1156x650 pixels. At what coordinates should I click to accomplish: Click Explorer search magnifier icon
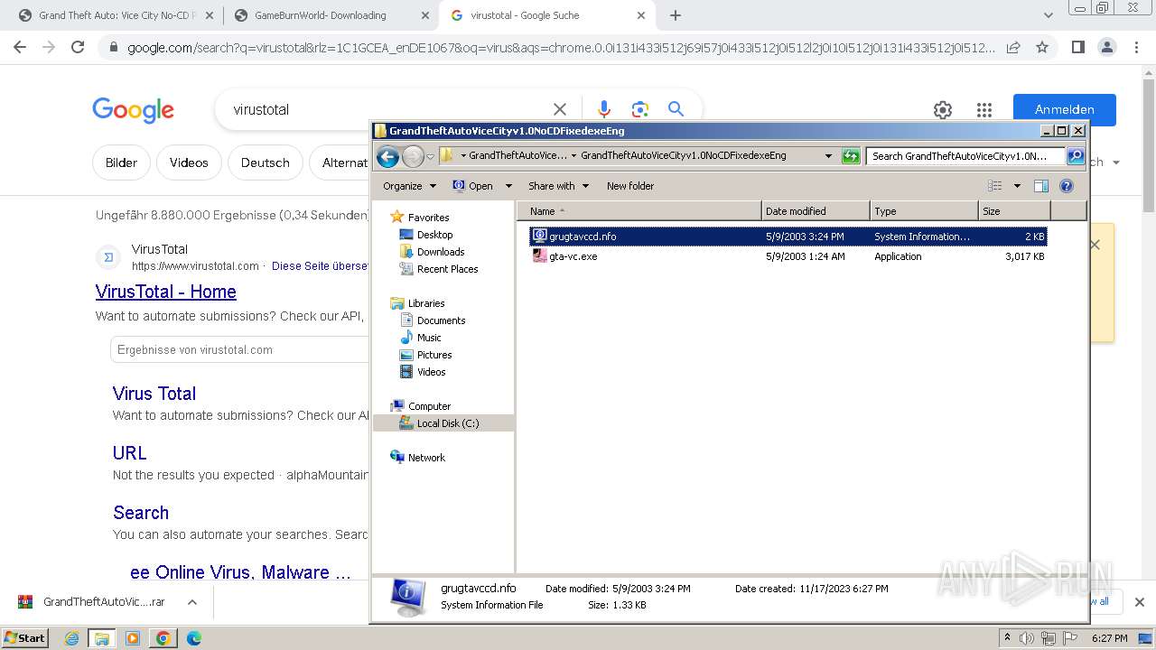[1075, 156]
